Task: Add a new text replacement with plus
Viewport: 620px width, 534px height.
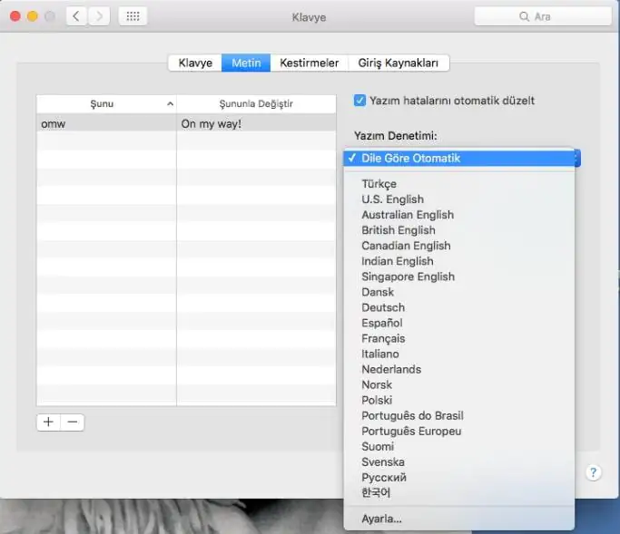Action: (48, 422)
